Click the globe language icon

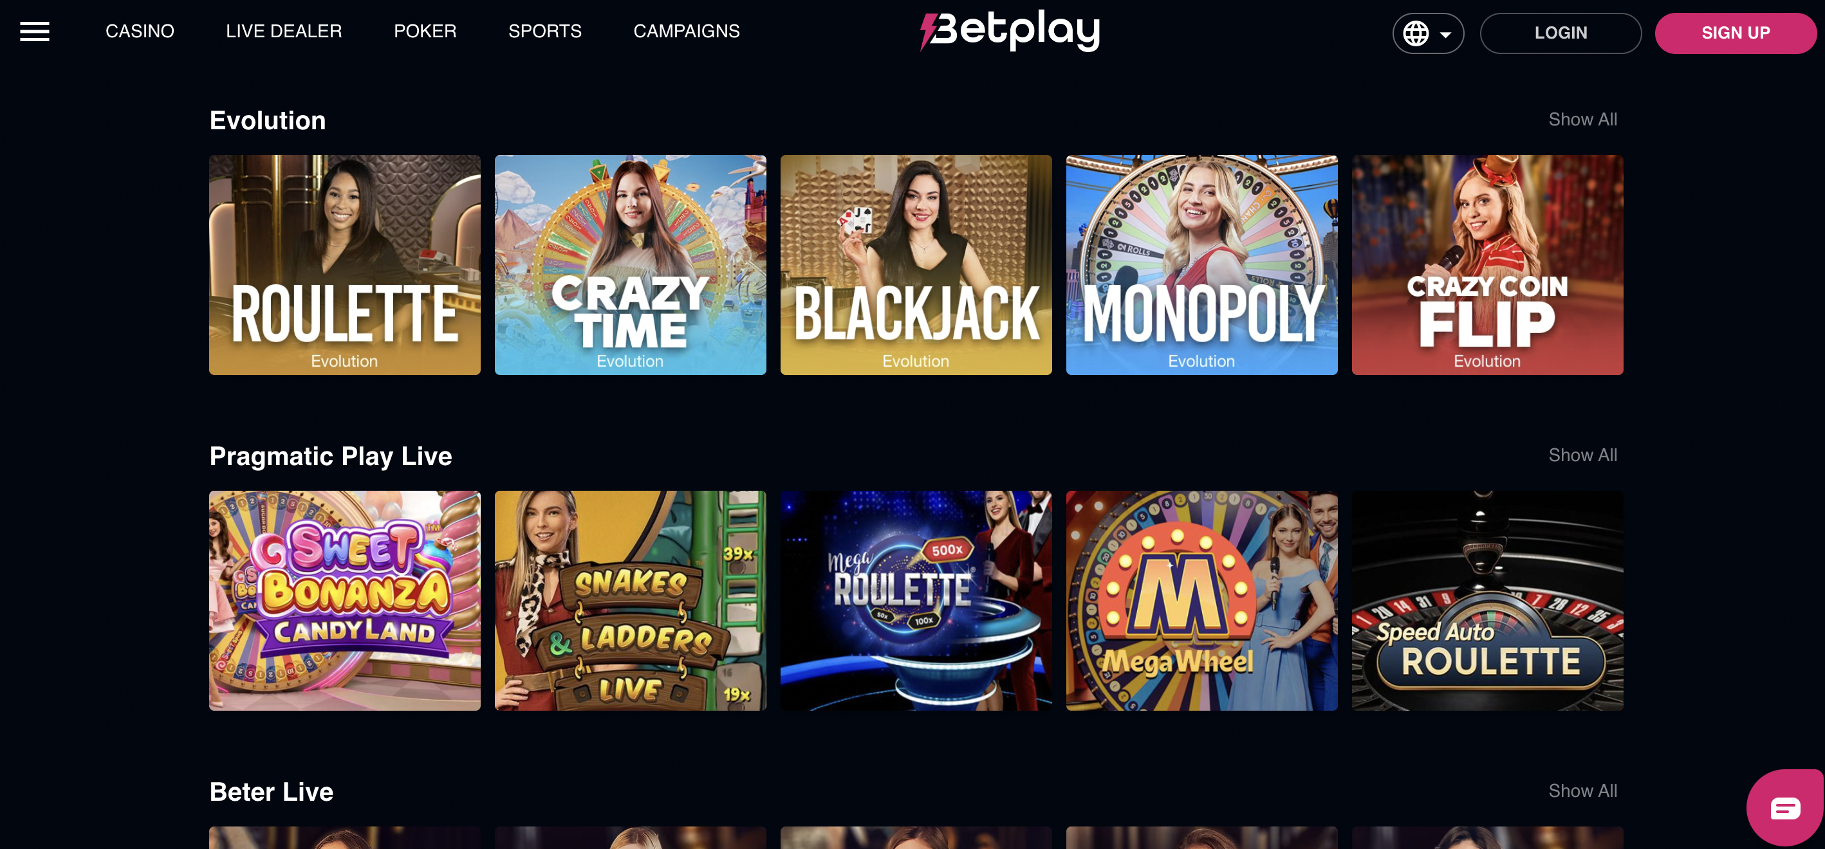[x=1416, y=33]
